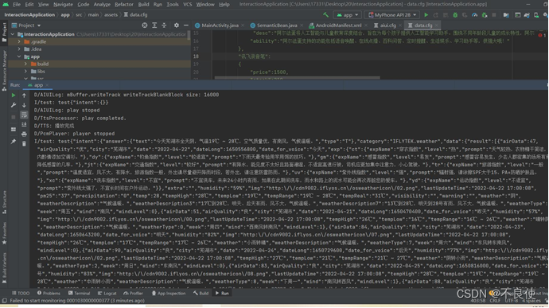Click the editor horizontal scrollbar
Image resolution: width=549 pixels, height=308 pixels.
297,78
